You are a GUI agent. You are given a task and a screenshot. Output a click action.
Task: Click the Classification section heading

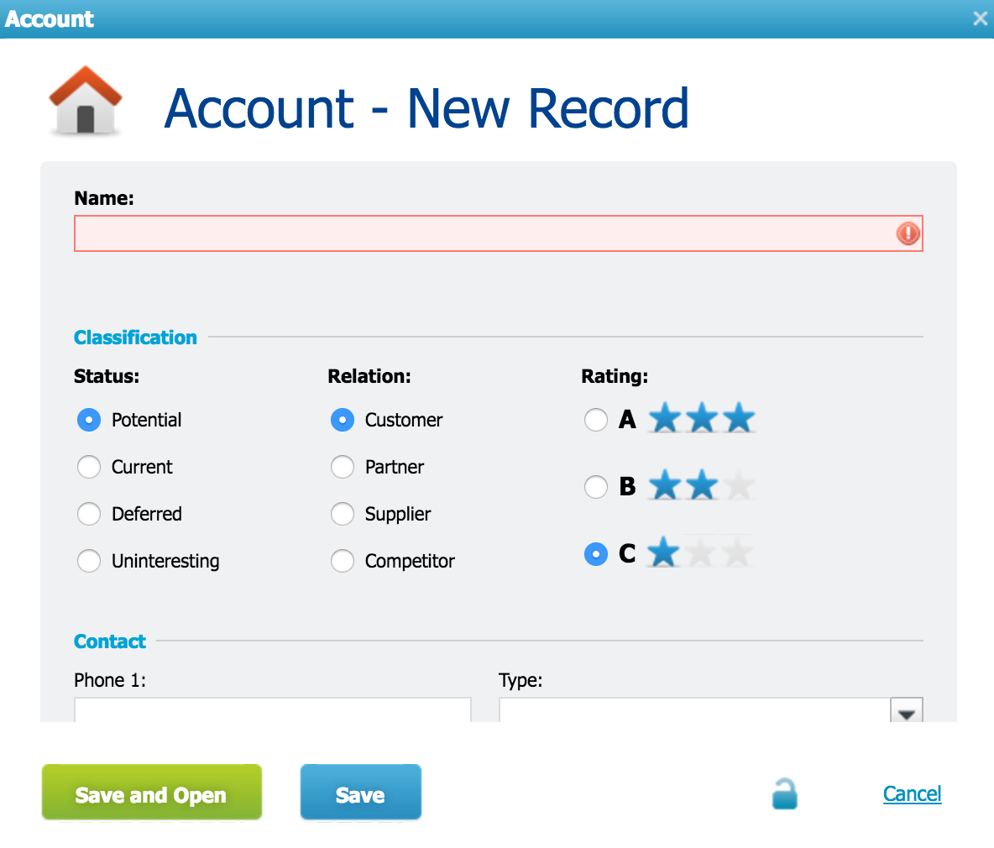pos(136,338)
